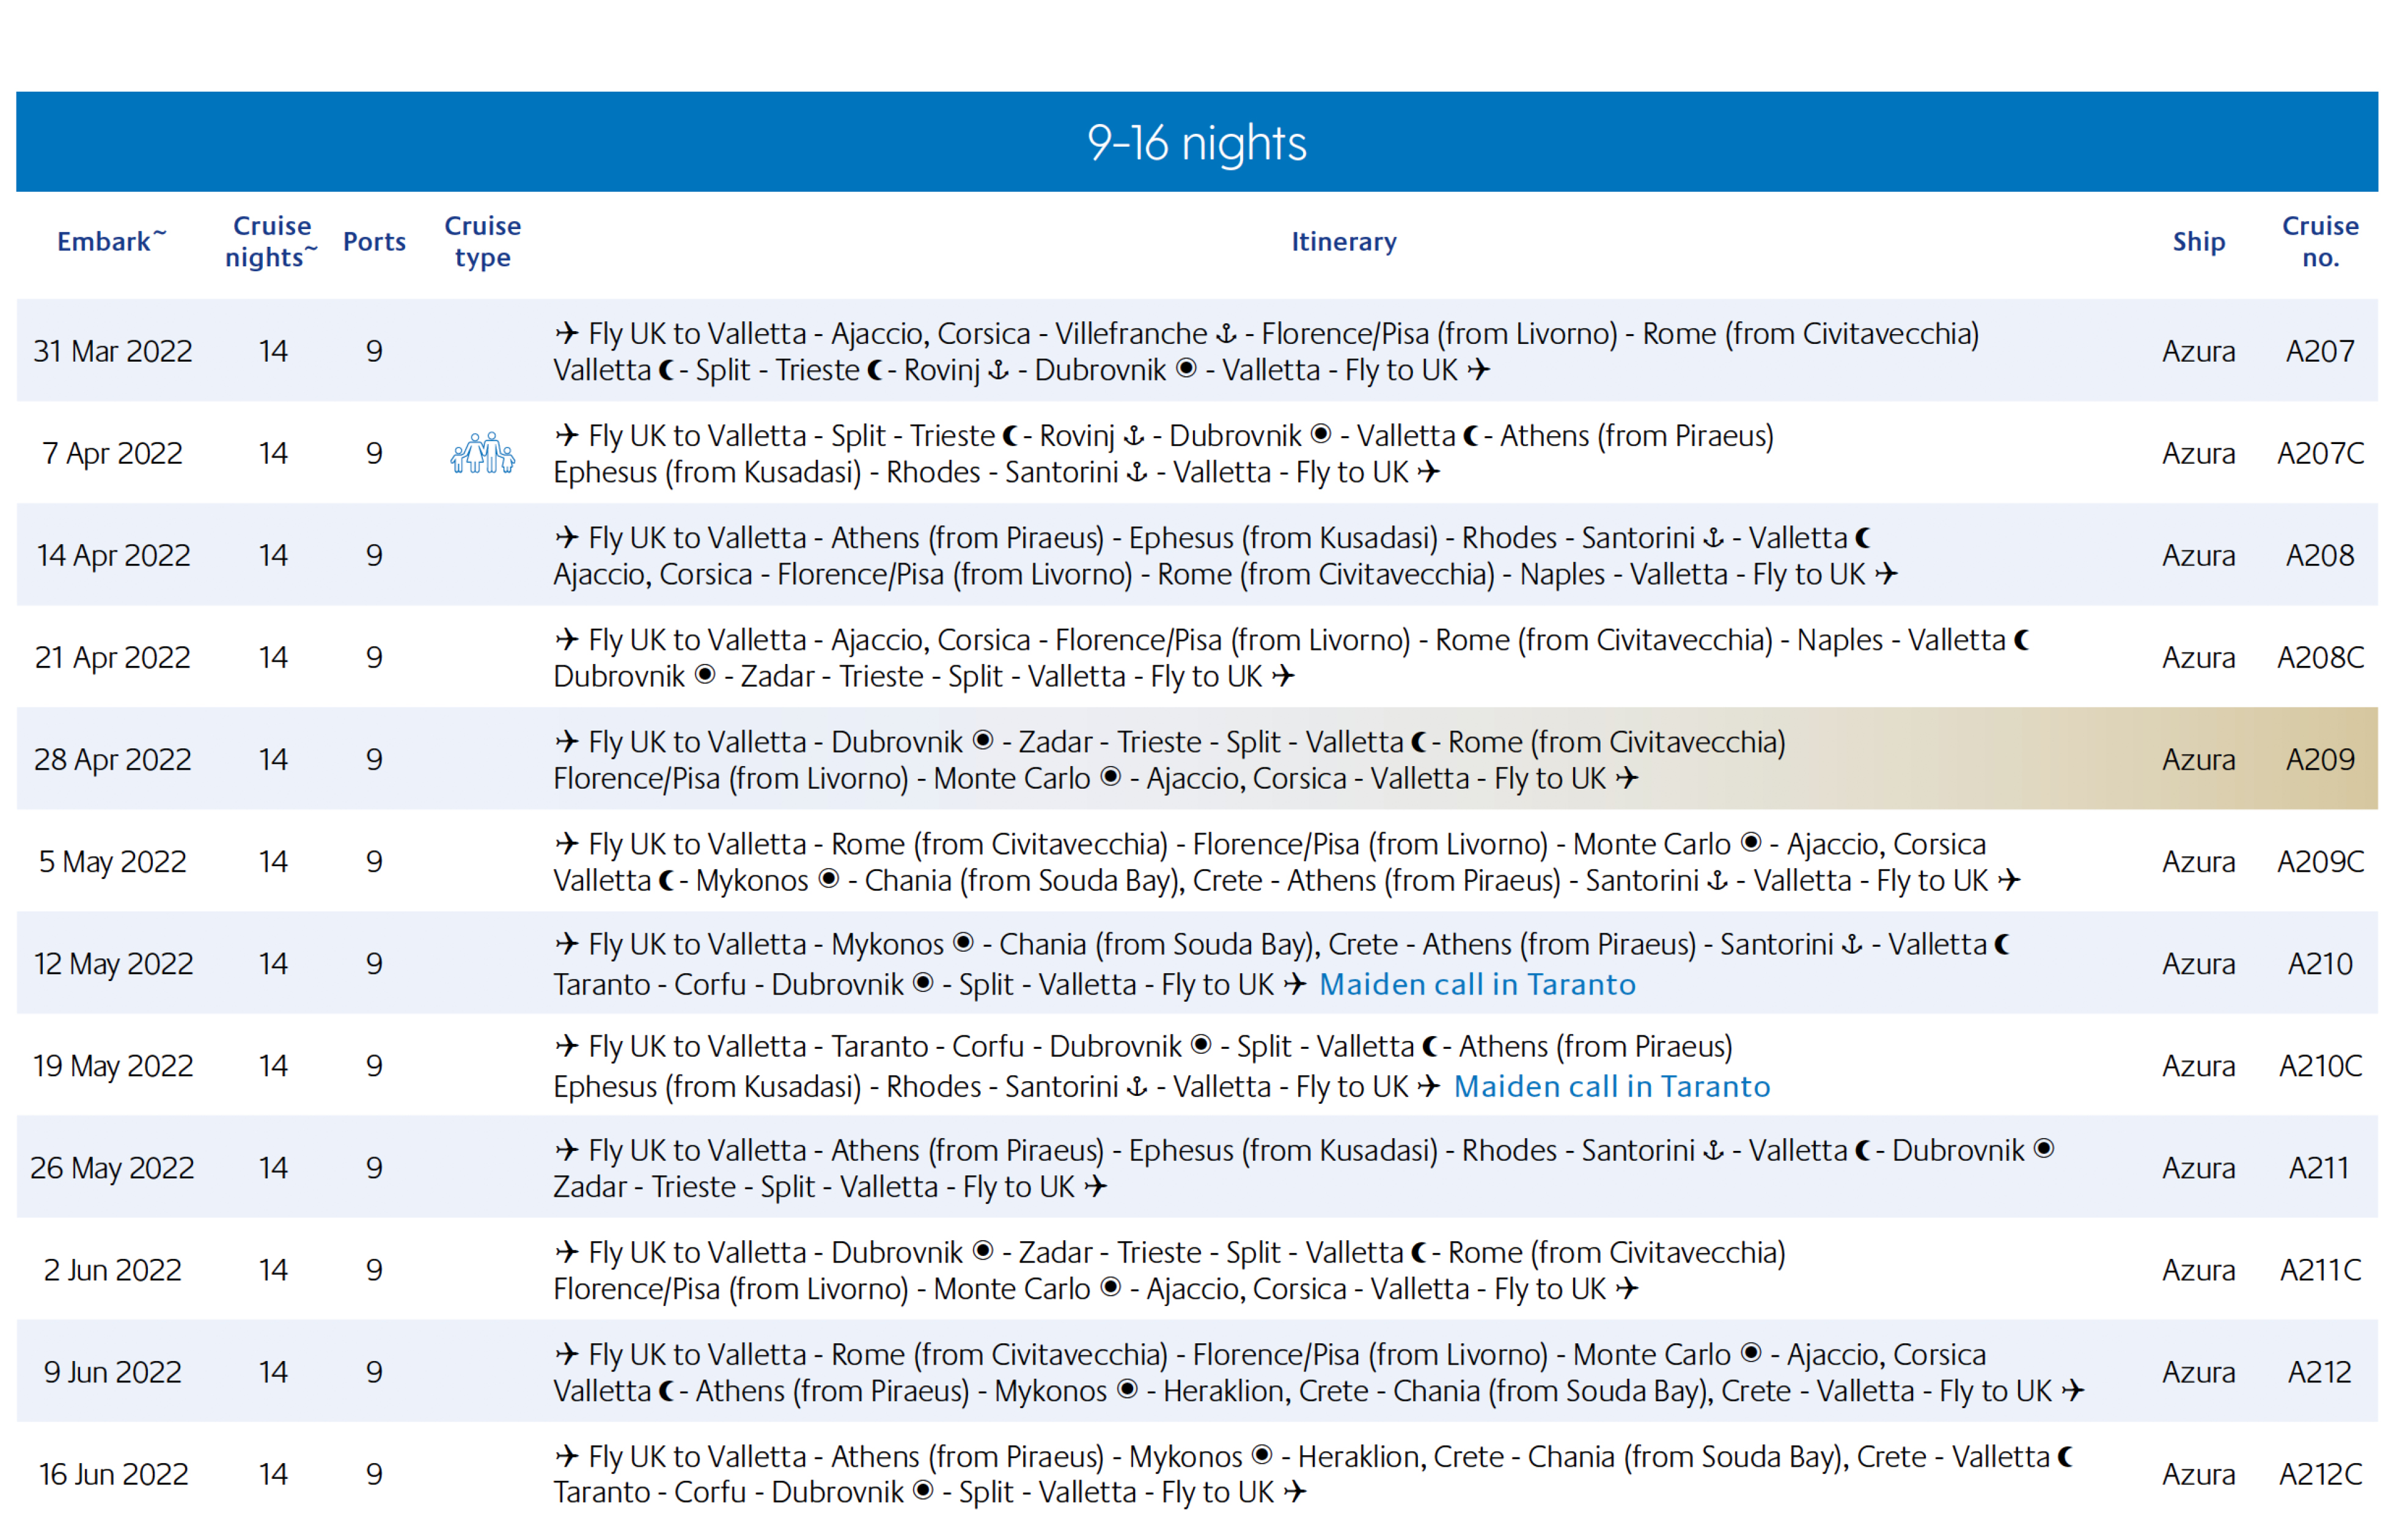Click the anchor icon after Rovinj in A207C row

pyautogui.click(x=1134, y=436)
